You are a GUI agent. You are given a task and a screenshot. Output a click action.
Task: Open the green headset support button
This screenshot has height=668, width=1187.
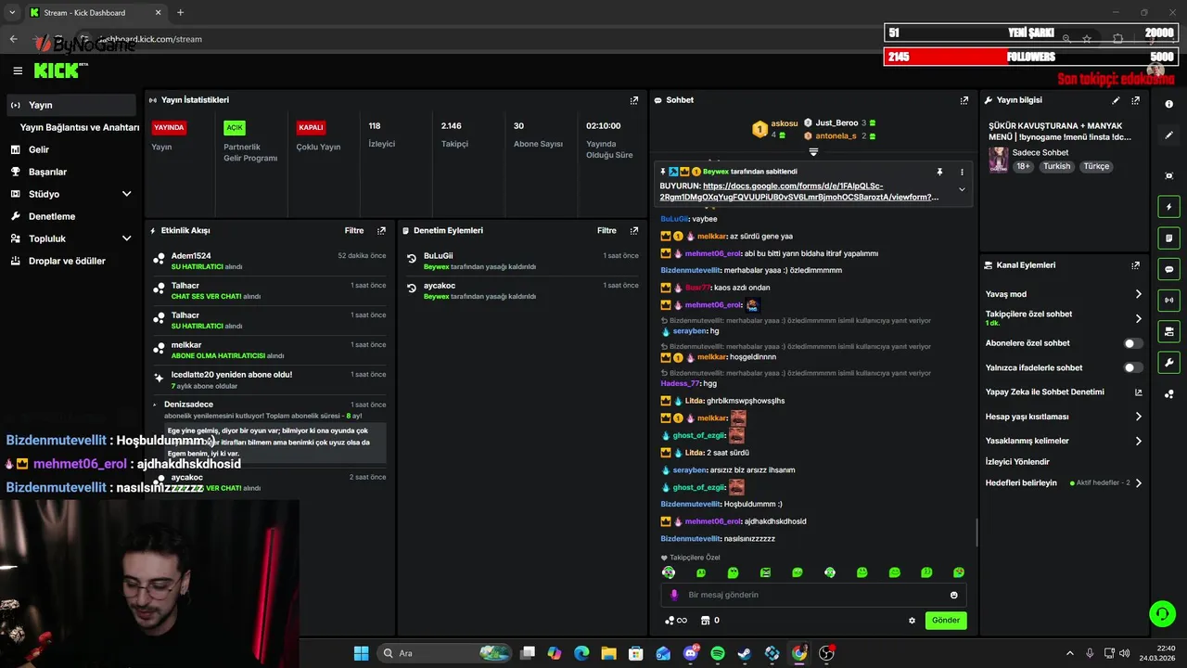click(x=1162, y=613)
